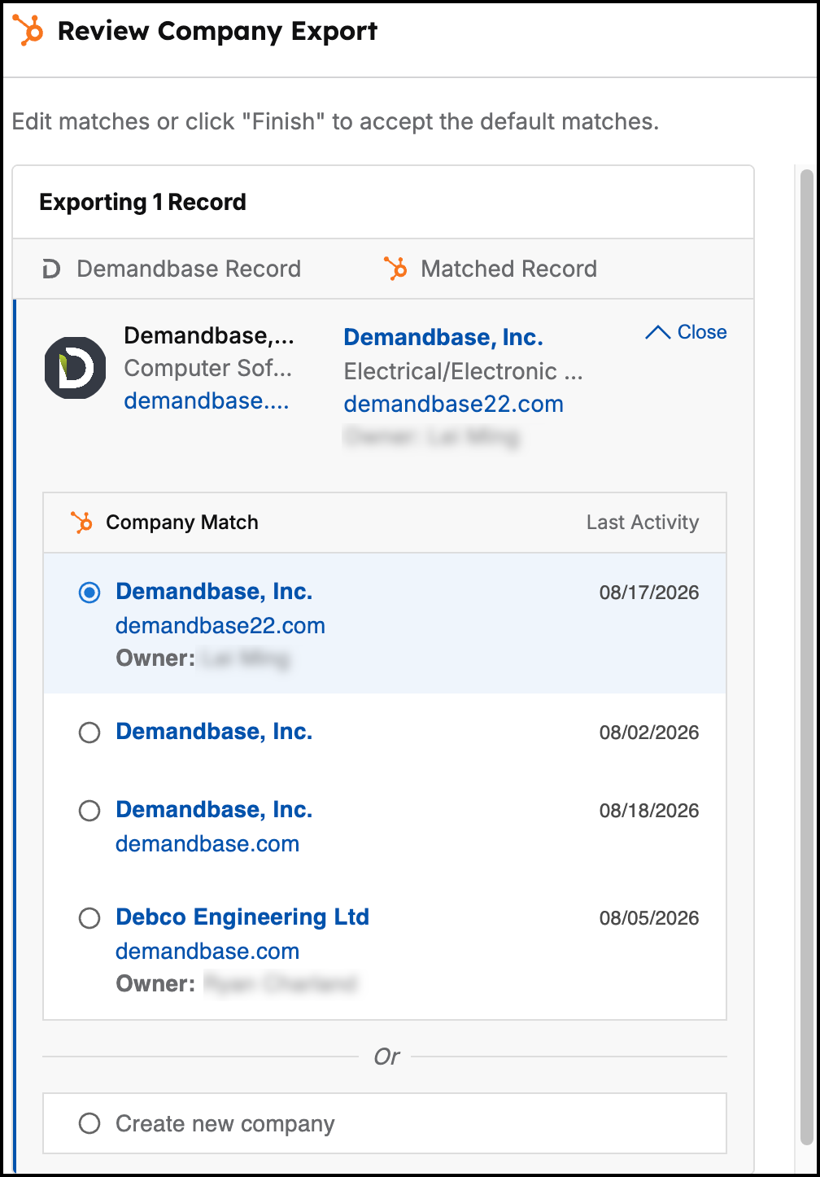This screenshot has width=820, height=1177.
Task: Open Demandbase, Inc. link dated 08/18/2026
Action: (214, 809)
